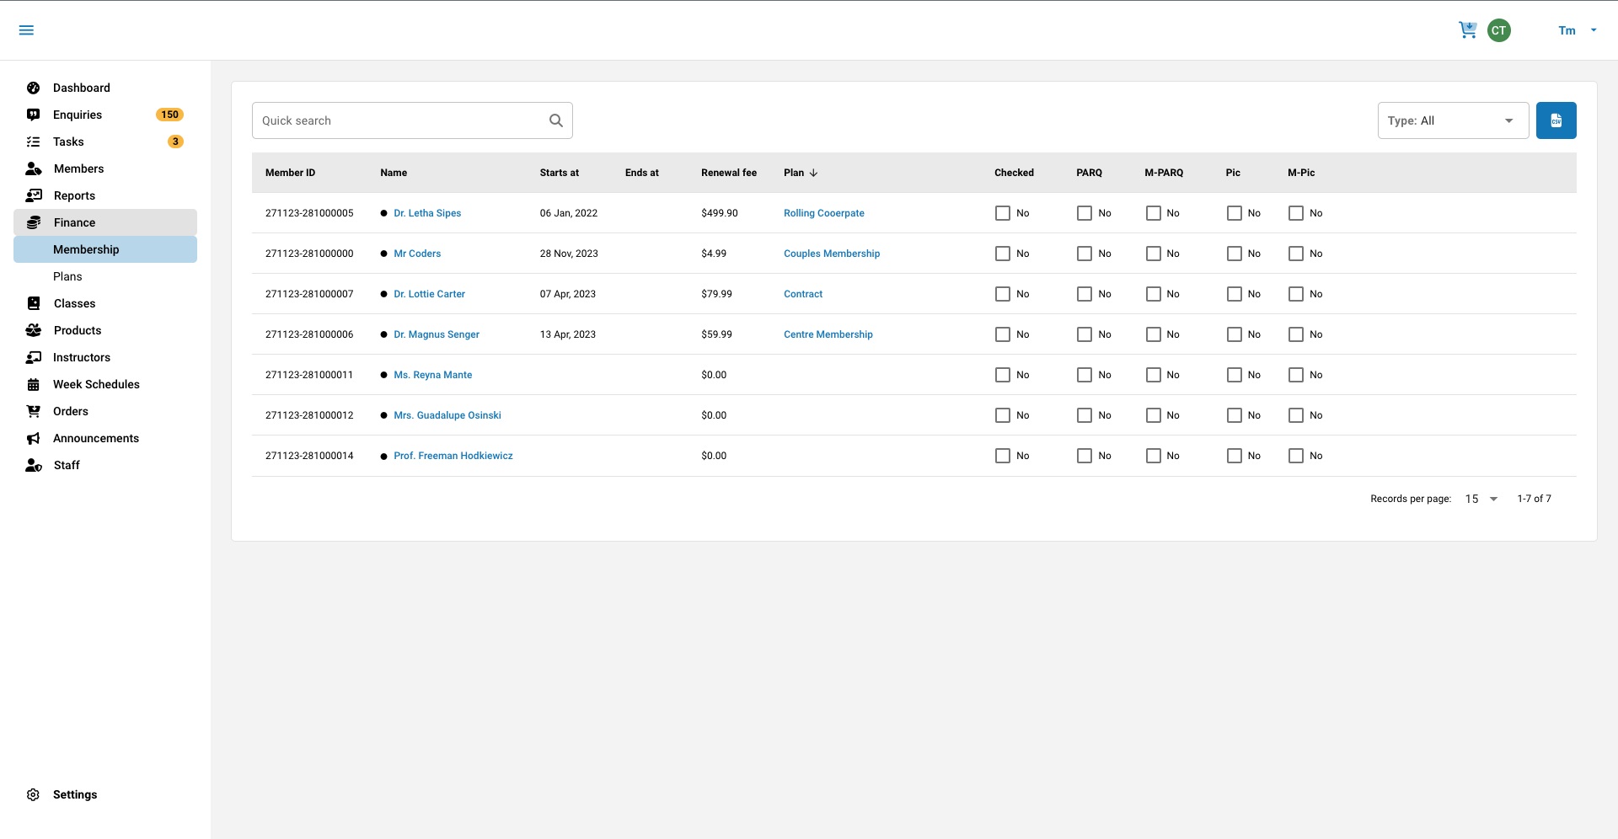Open the Type: All dropdown
The height and width of the screenshot is (839, 1618).
click(1452, 120)
